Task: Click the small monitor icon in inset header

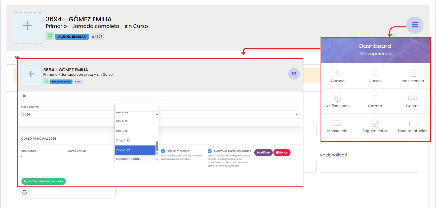Action: point(46,81)
